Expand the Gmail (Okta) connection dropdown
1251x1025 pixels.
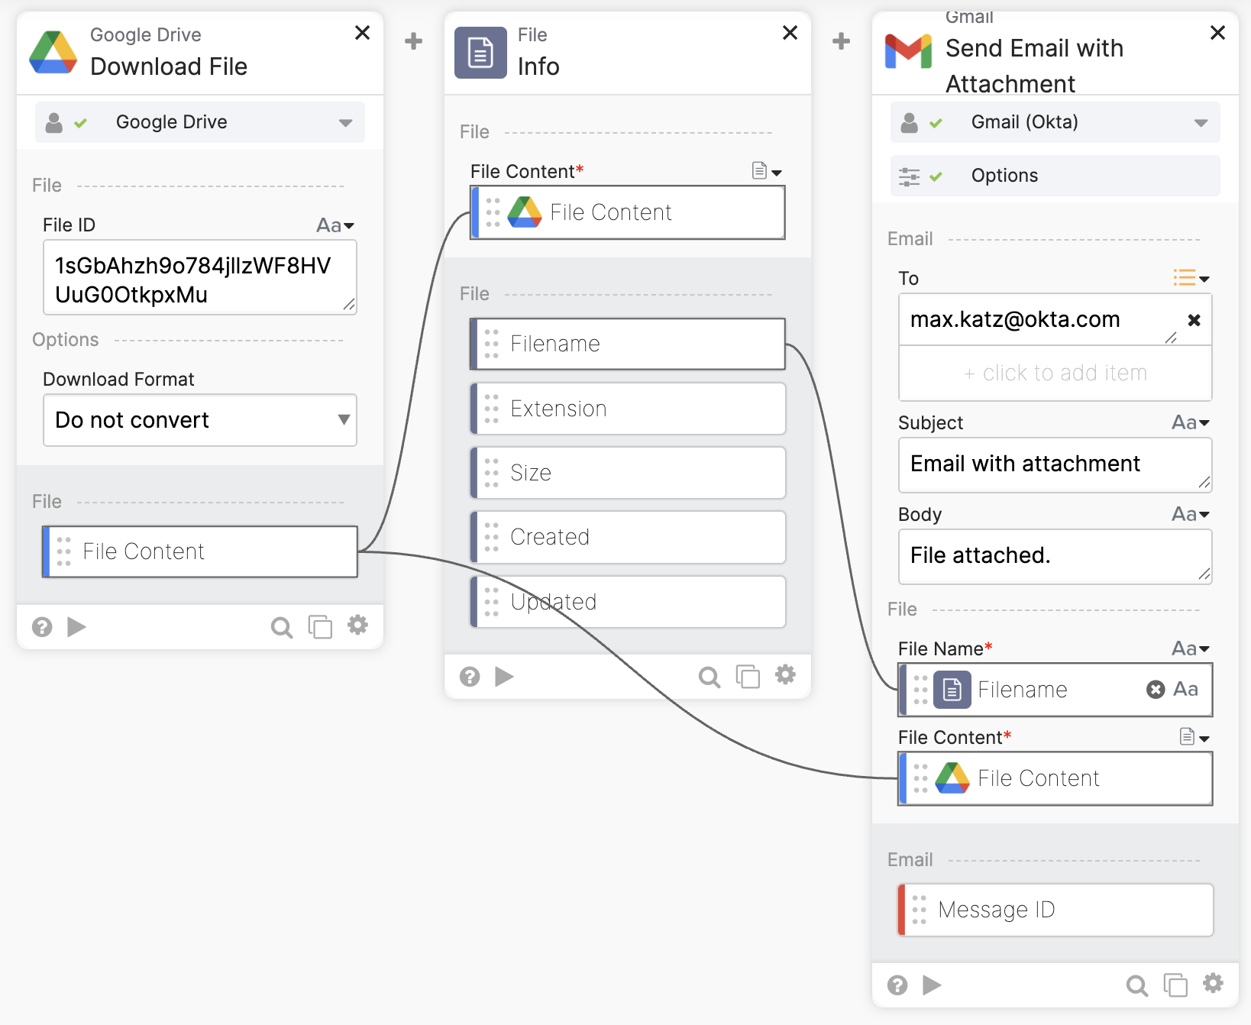[x=1201, y=123]
